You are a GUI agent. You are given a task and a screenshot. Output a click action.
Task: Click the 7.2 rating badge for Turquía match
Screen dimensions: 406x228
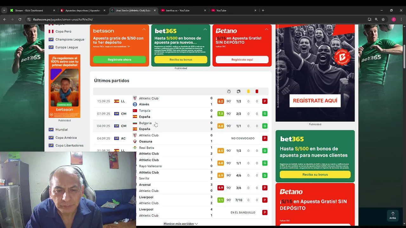coord(220,114)
